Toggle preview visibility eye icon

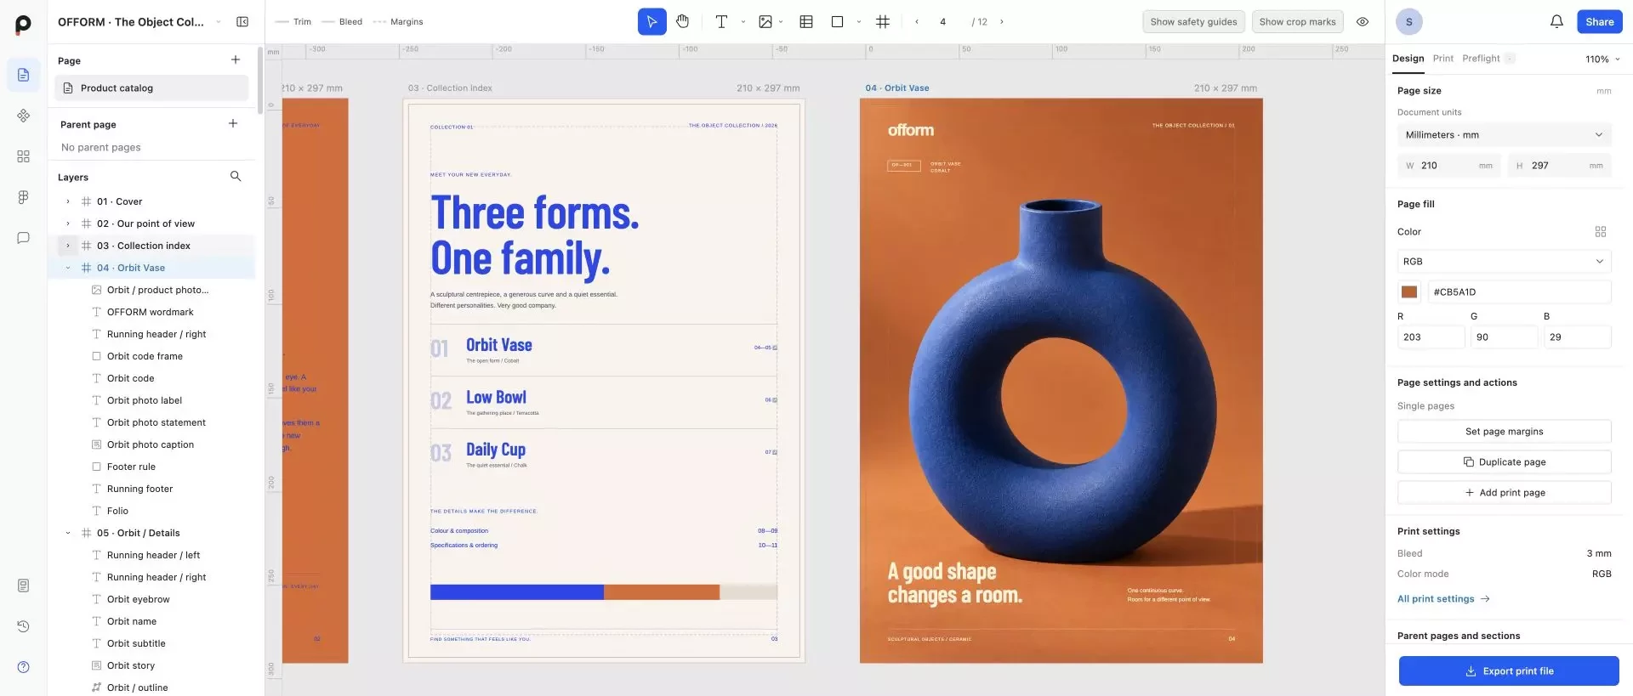(1363, 22)
